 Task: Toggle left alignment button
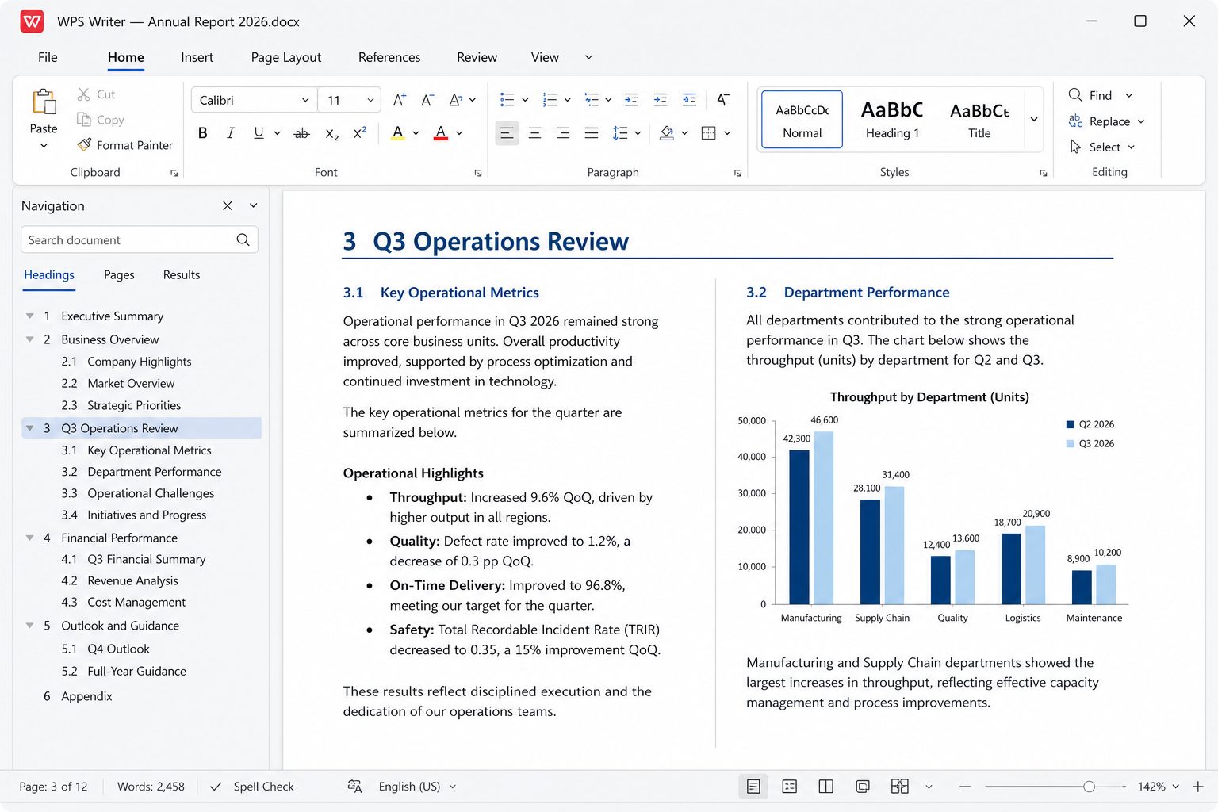(507, 133)
